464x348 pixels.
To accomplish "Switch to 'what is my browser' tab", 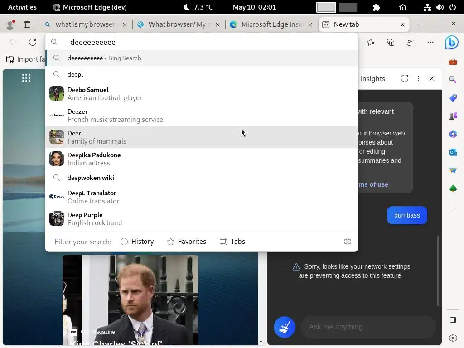I will click(x=86, y=24).
